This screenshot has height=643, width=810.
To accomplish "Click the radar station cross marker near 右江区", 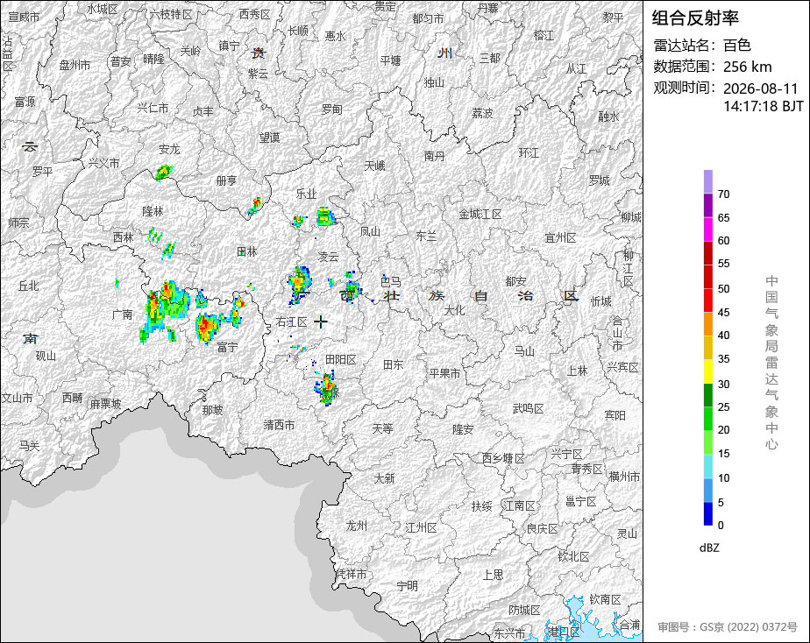I will (321, 321).
